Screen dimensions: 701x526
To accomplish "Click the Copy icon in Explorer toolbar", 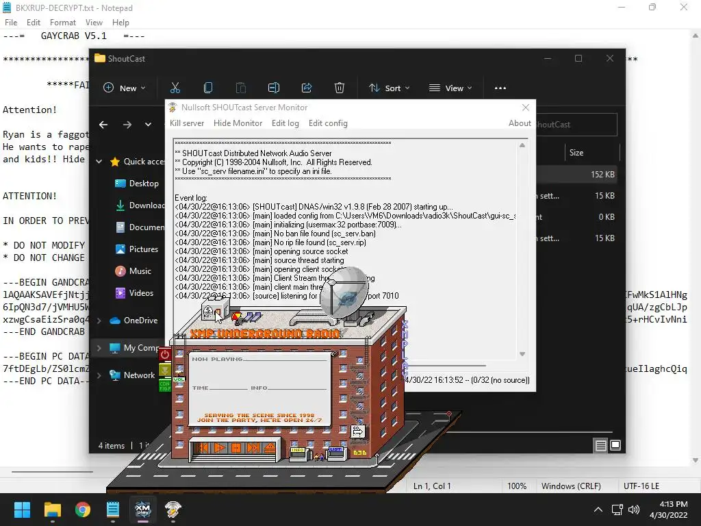I will 208,88.
